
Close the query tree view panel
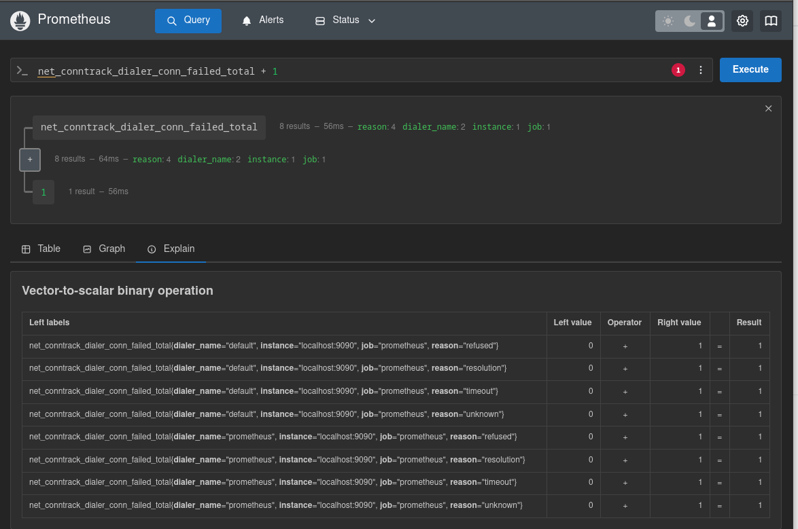768,109
